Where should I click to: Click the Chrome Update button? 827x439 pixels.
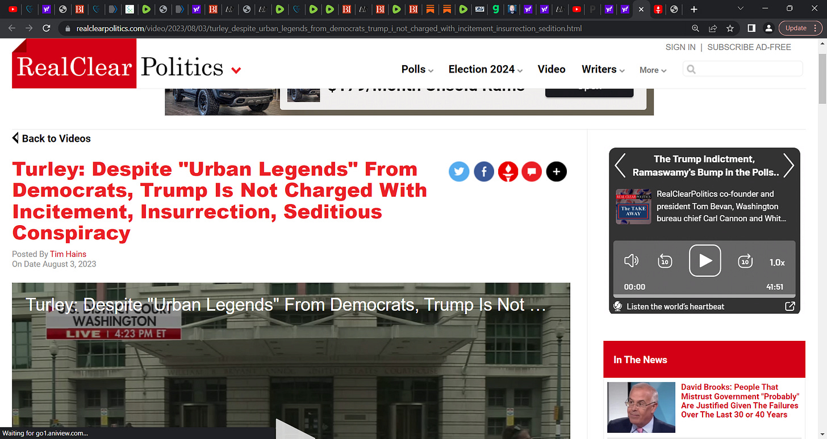coord(796,28)
